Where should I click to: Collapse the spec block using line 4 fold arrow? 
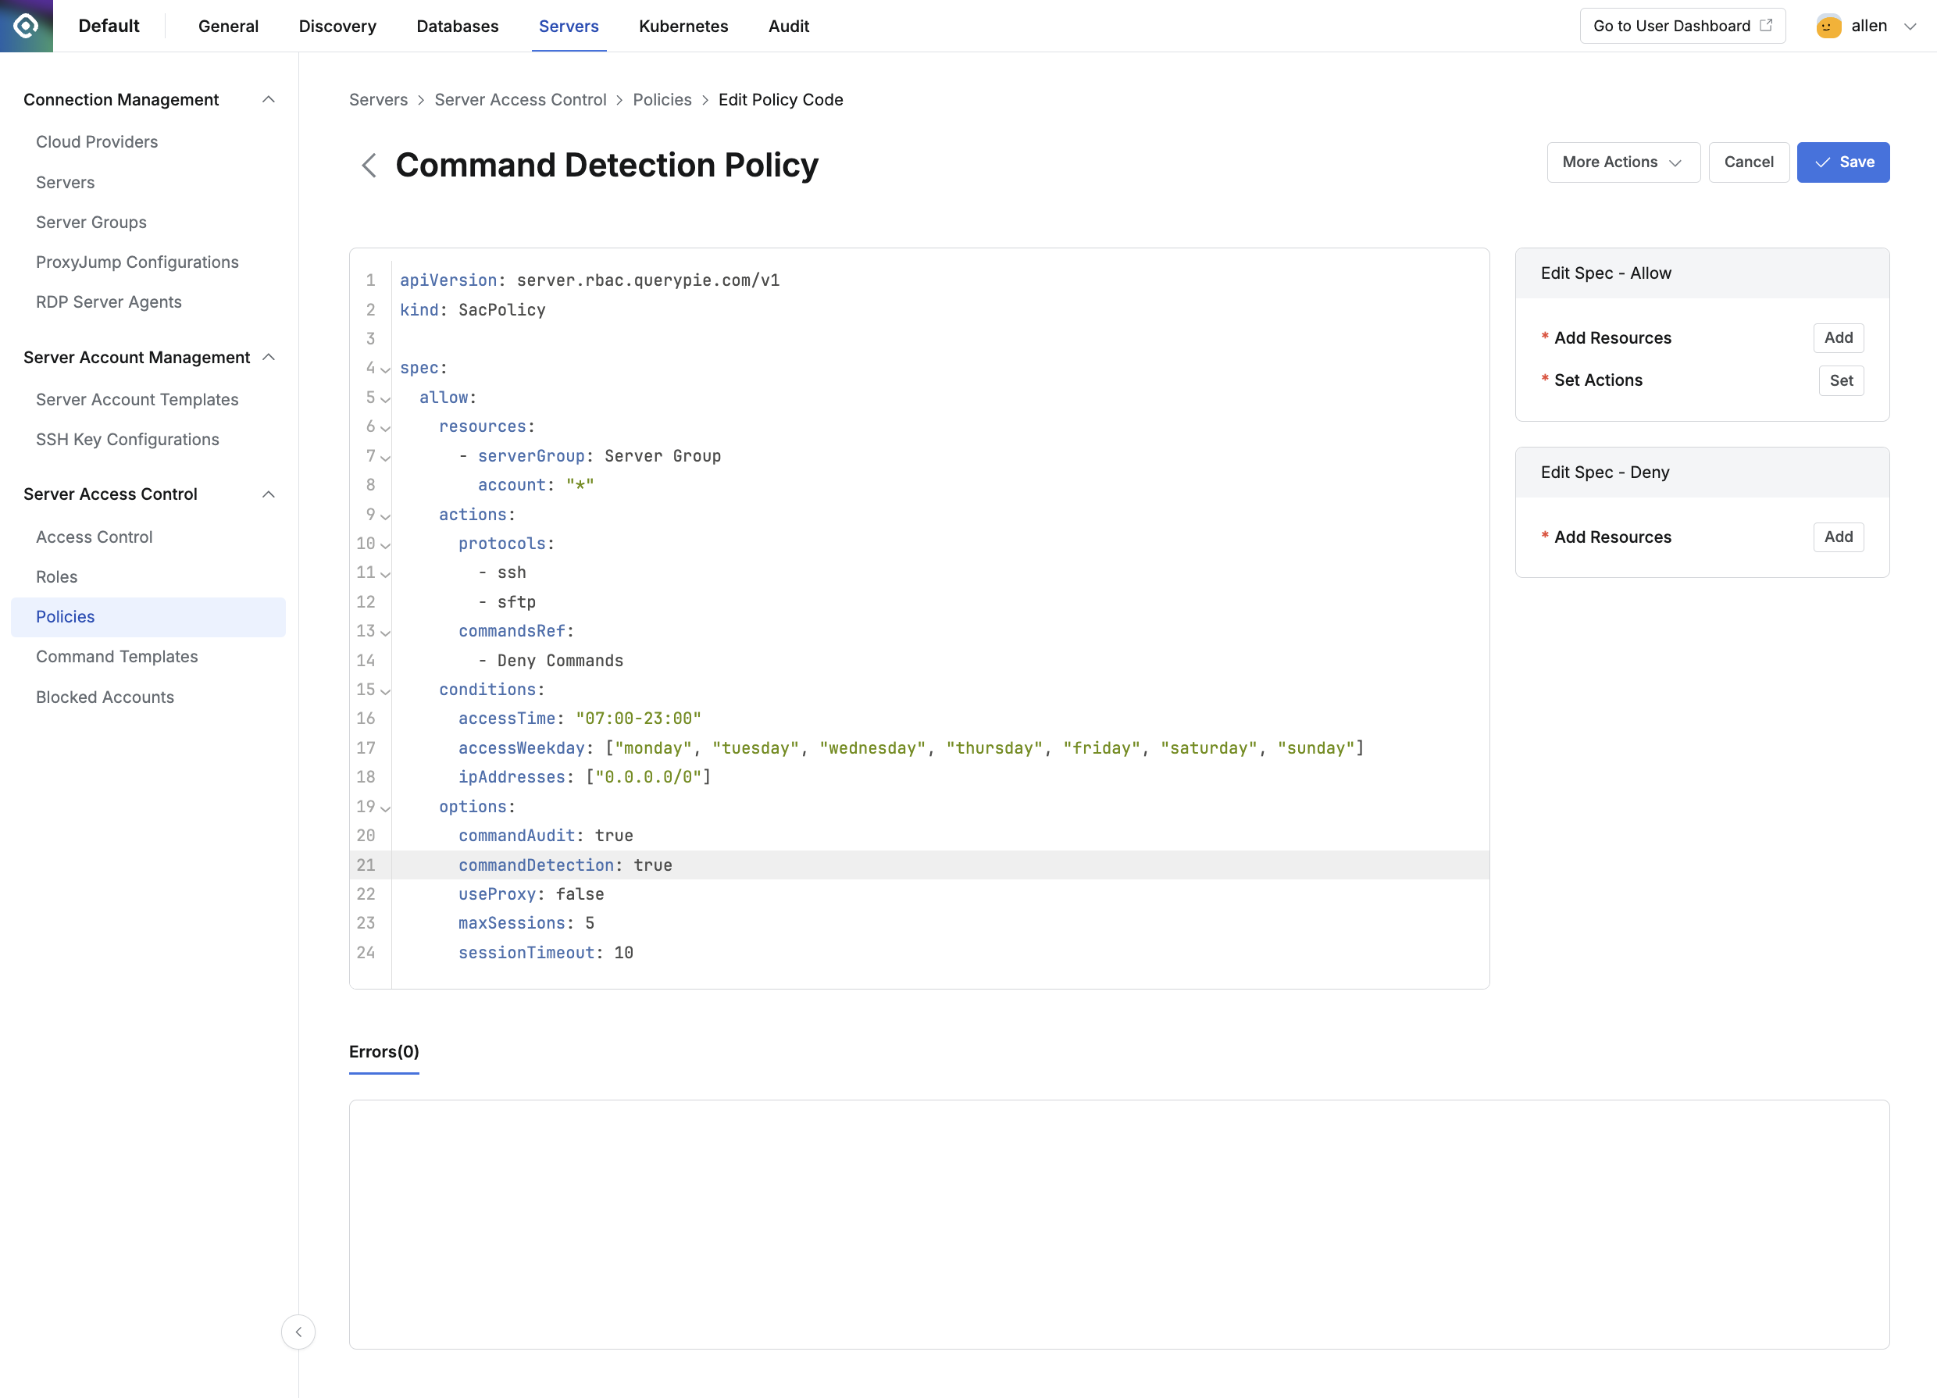[384, 369]
